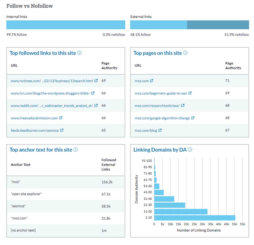Select the 41-50 domain authority chart bar

159,192
